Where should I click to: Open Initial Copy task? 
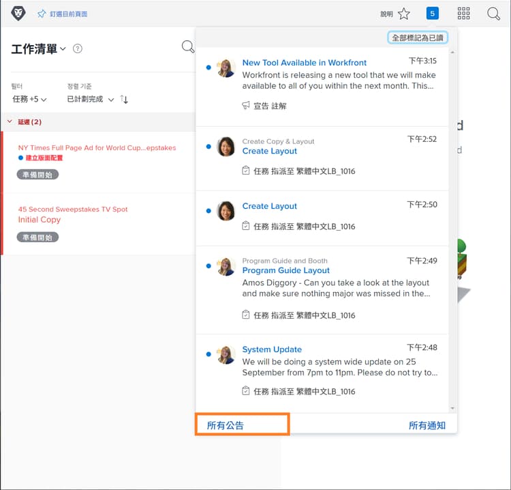tap(39, 219)
